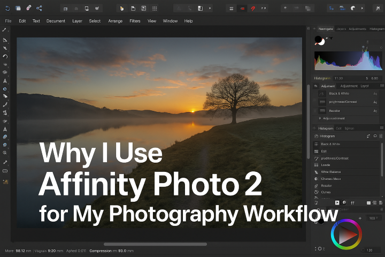Switch to the Adjustments tab in top panel
This screenshot has height=257, width=385.
coord(357,29)
